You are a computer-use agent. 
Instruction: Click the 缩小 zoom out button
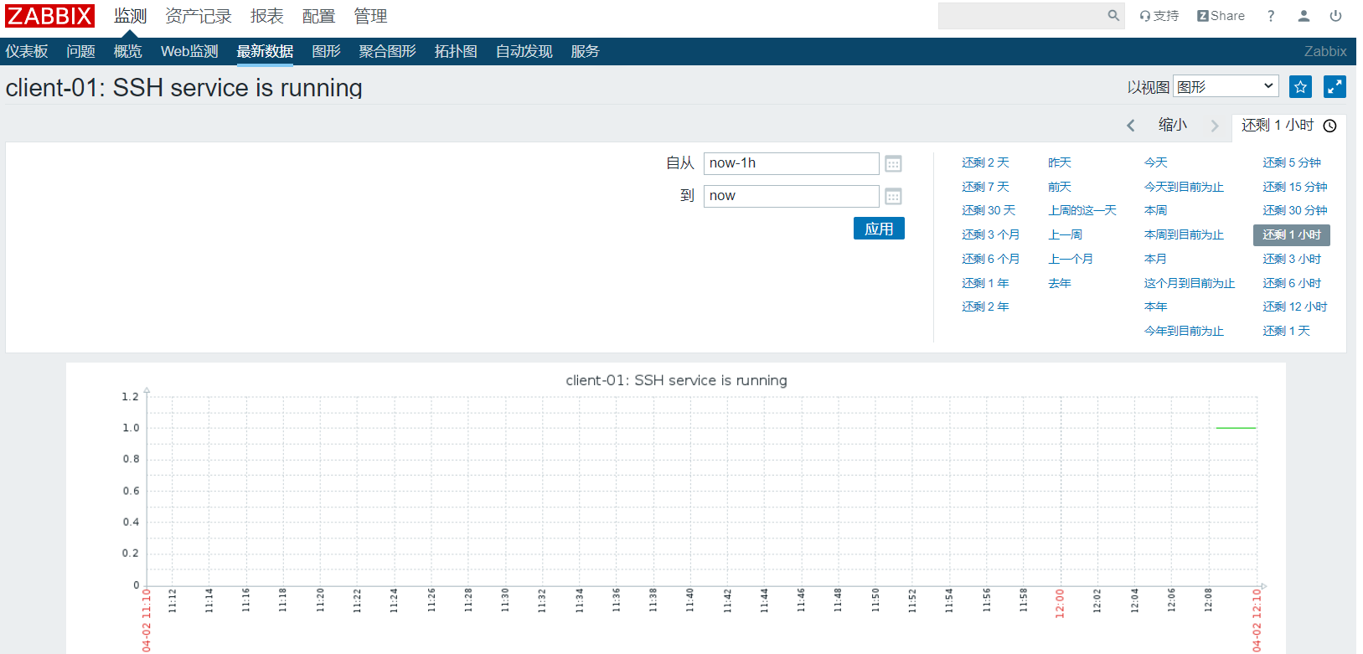pos(1173,125)
